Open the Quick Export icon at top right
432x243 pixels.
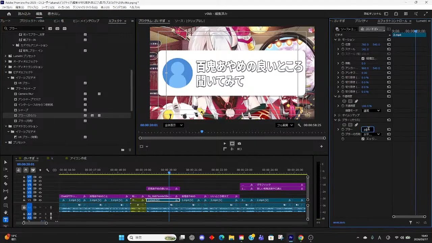click(x=396, y=14)
